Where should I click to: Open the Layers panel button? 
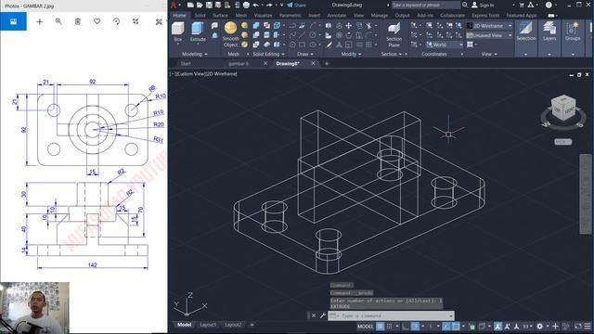pyautogui.click(x=549, y=32)
